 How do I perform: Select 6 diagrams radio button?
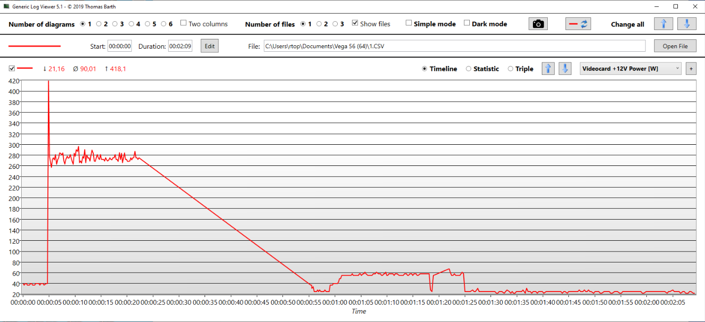(164, 24)
